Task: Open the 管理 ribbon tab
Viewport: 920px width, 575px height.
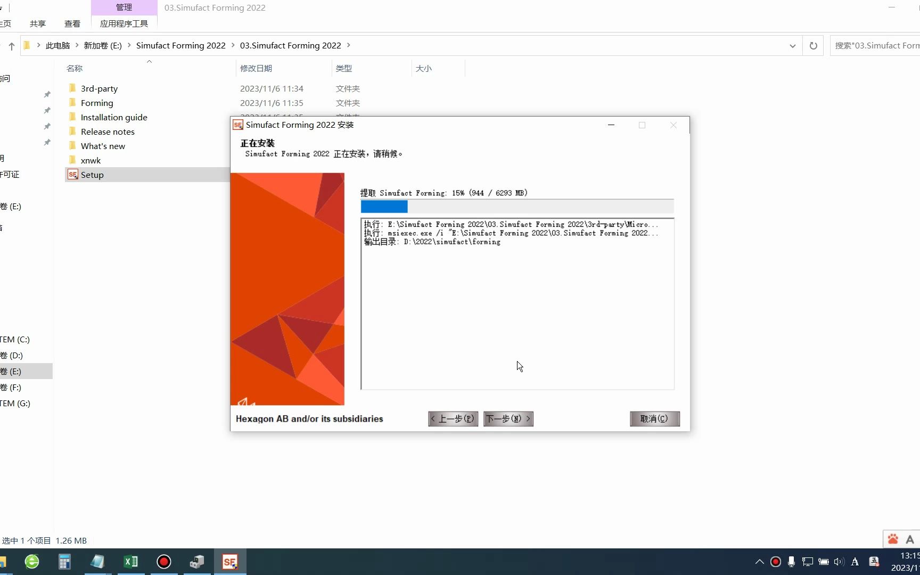Action: click(x=124, y=7)
